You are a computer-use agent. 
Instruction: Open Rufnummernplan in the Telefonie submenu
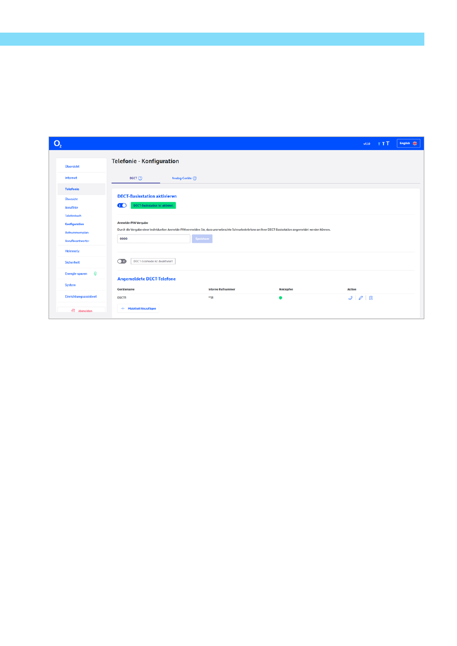pos(77,233)
